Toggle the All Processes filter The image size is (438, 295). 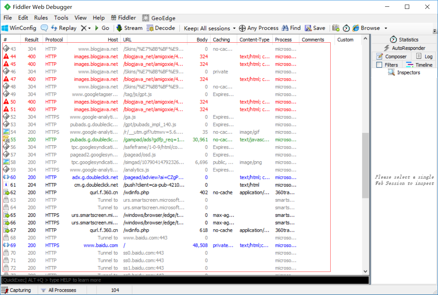[x=58, y=290]
